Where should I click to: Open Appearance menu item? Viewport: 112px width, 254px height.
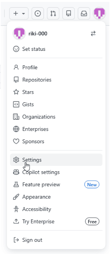[56, 197]
